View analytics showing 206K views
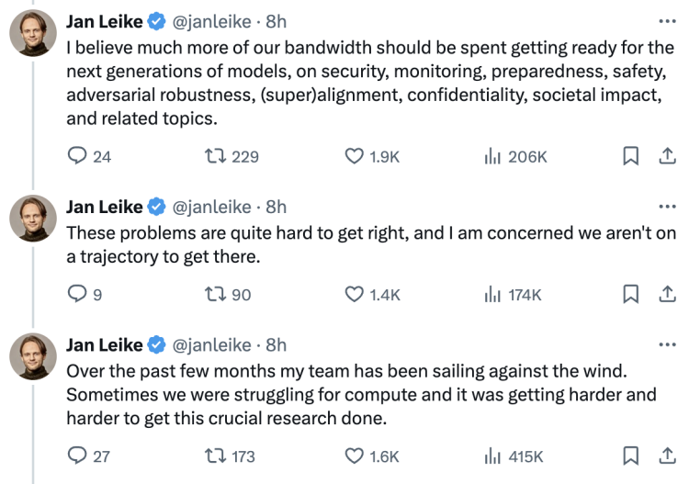This screenshot has height=484, width=689. tap(492, 156)
